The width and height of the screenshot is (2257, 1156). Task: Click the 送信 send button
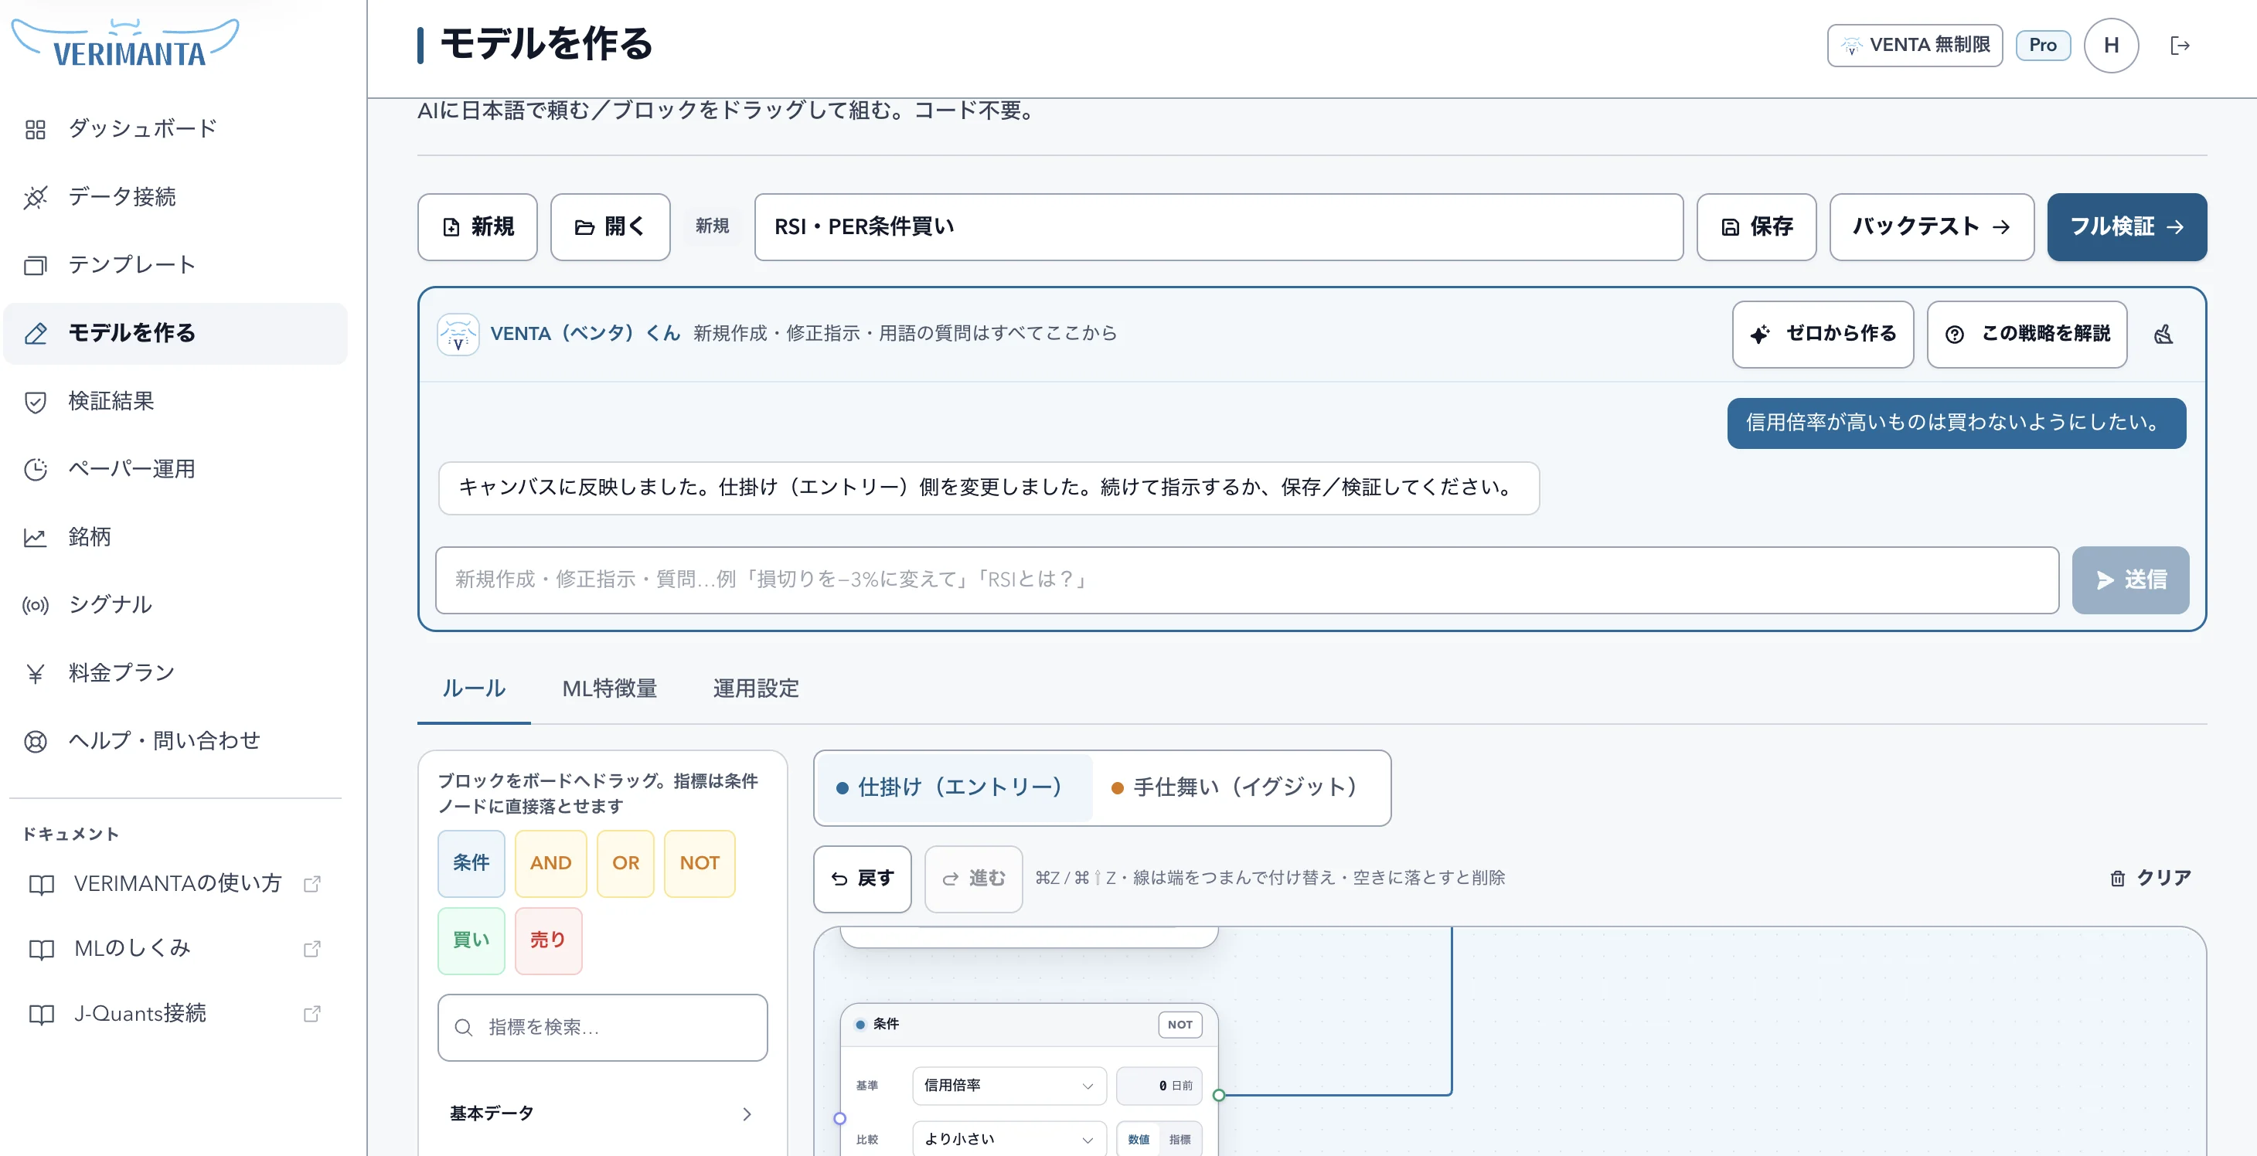click(2130, 580)
